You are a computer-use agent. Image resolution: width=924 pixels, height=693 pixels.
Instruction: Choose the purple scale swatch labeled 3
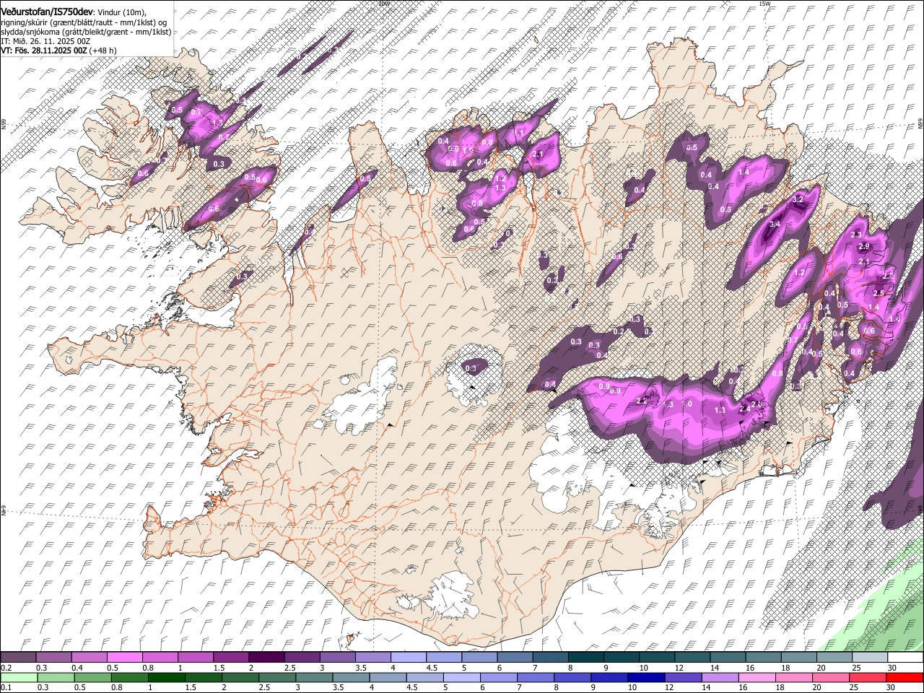tap(337, 658)
